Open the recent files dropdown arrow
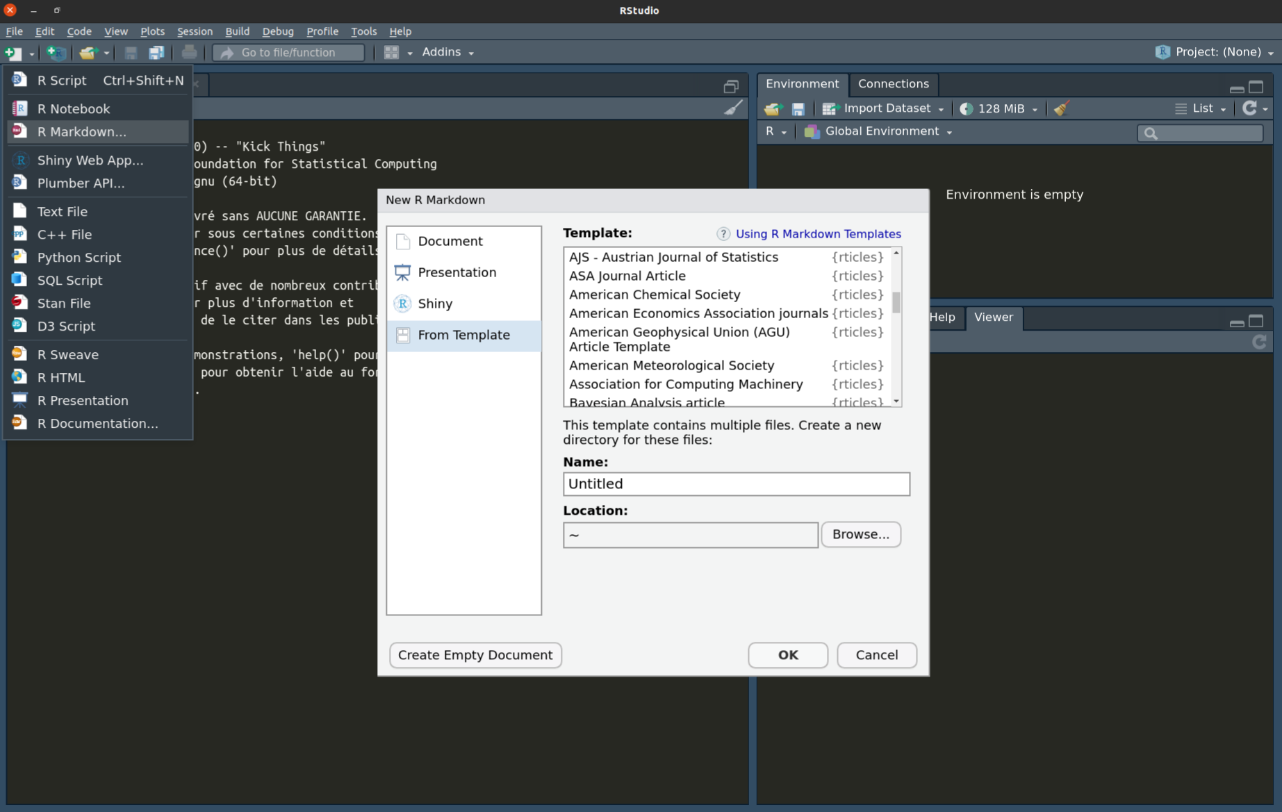The image size is (1282, 812). click(106, 53)
